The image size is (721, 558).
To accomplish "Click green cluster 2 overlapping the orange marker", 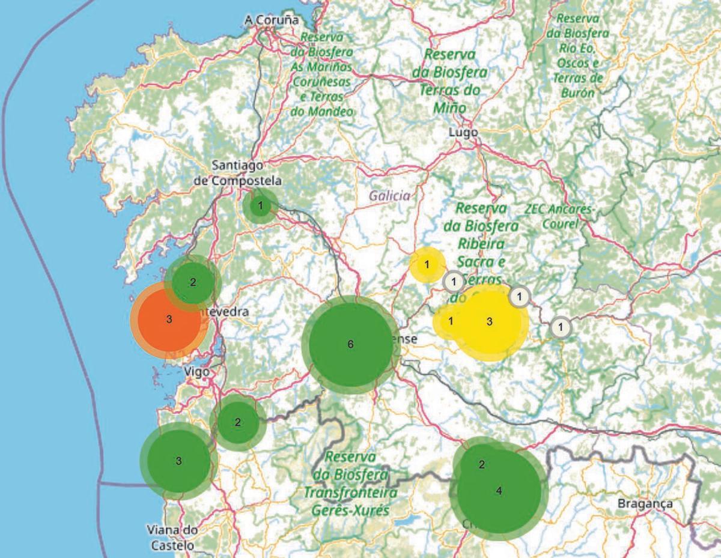I will (193, 282).
